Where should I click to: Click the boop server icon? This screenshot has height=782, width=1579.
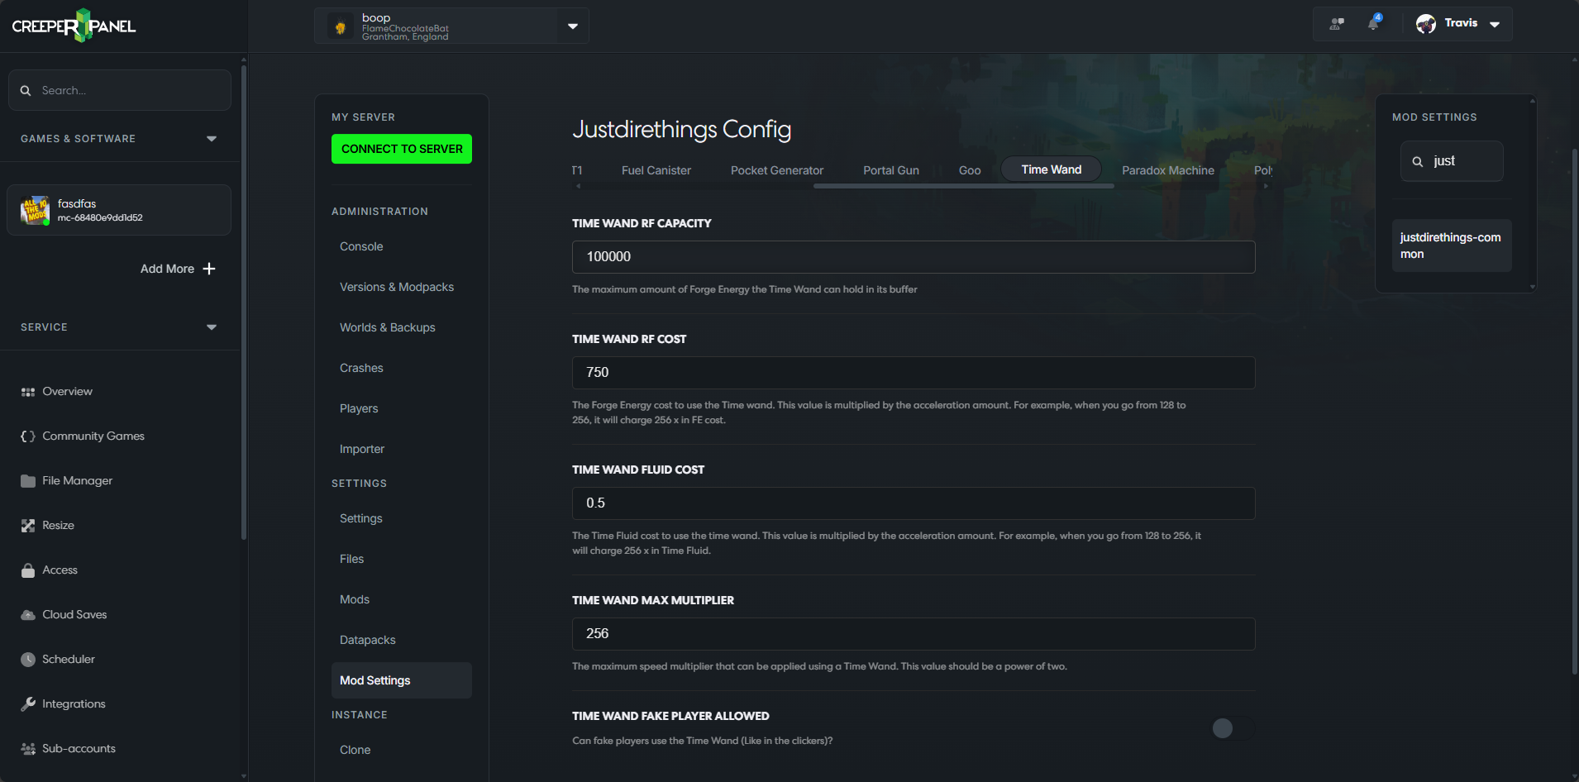[341, 27]
